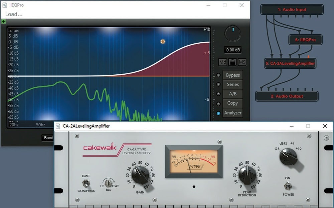Click the black pinhole dot below the VU meter
The image size is (334, 208).
click(x=194, y=187)
